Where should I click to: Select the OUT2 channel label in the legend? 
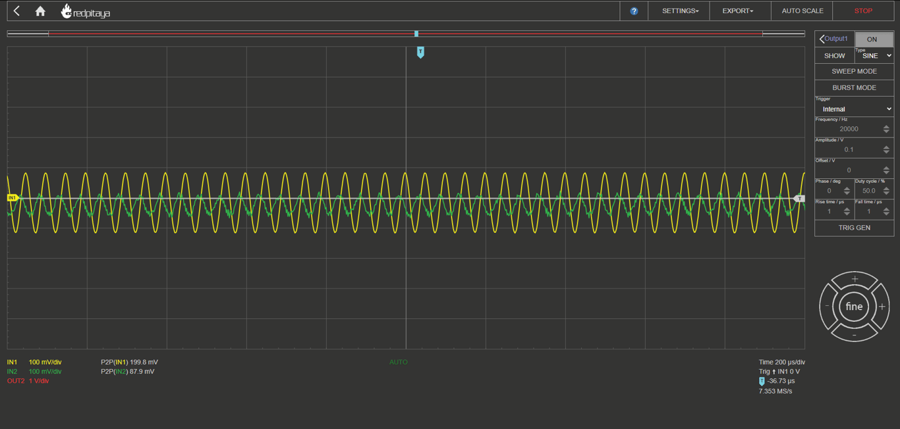pos(16,381)
